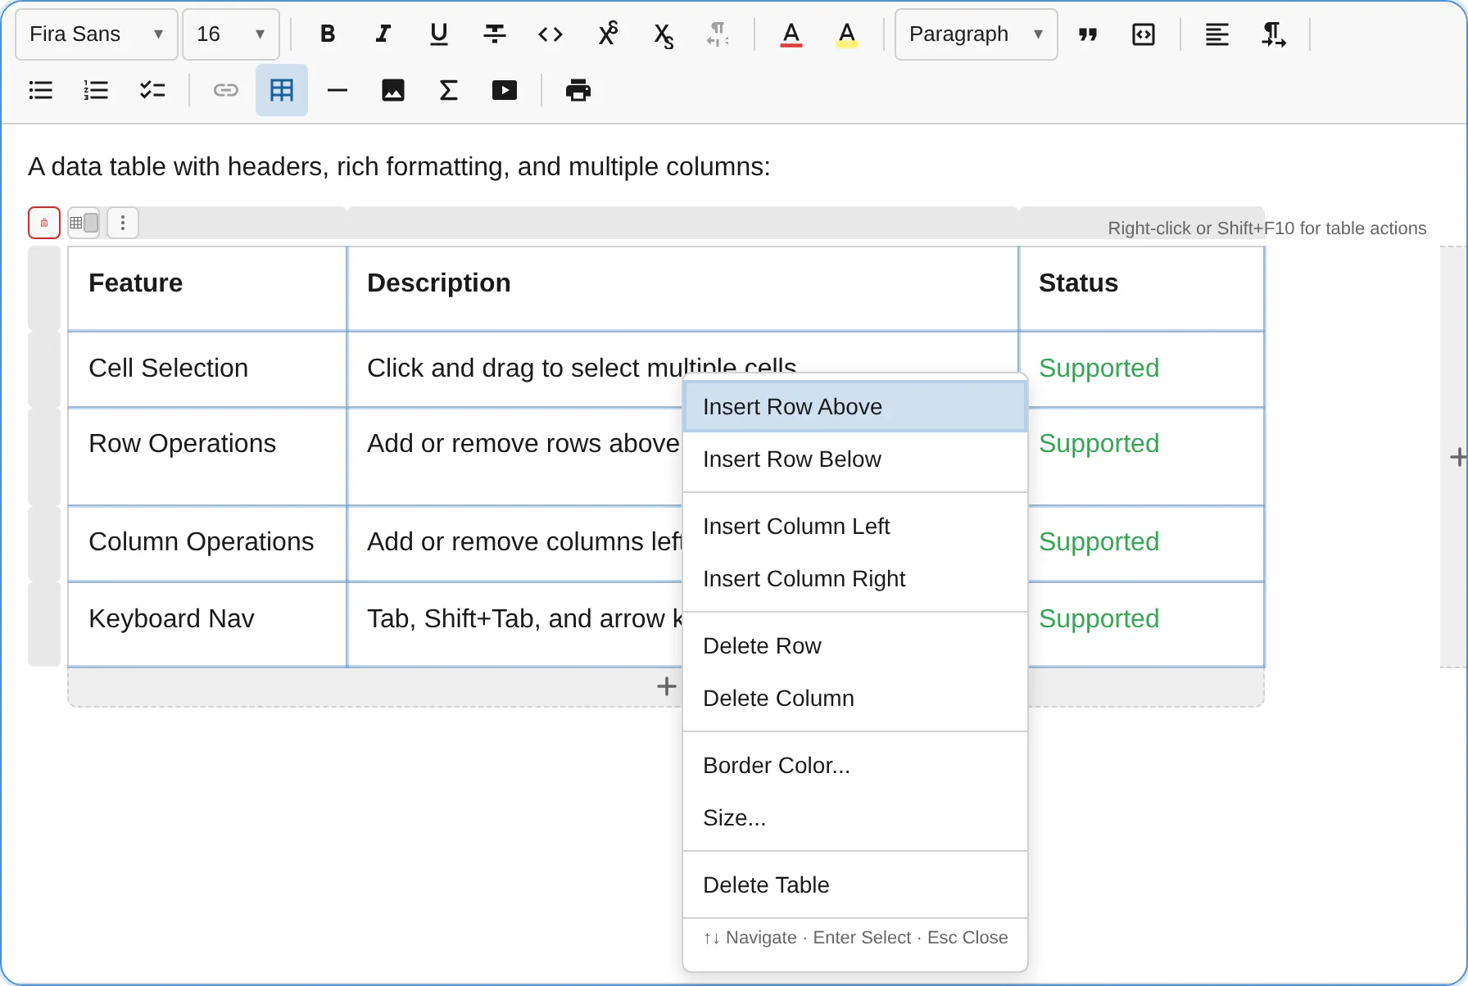Insert a code block
This screenshot has height=986, width=1468.
pos(1144,34)
